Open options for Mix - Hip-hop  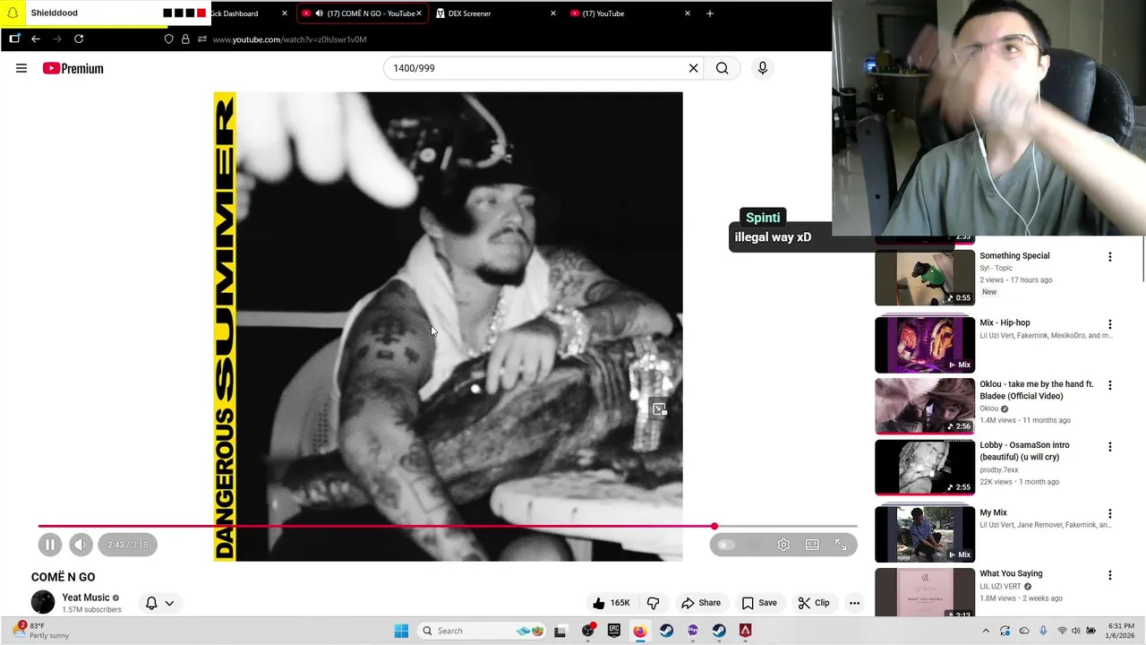[1110, 324]
